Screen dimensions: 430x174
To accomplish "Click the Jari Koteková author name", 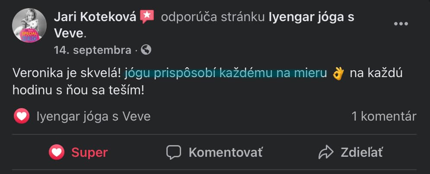I will (95, 17).
